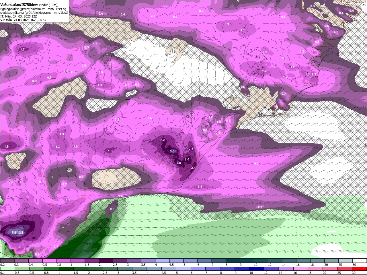Screen dimensions: 367x275
Task: Click the 1.5 label in the upper legend row
Action: coord(87,264)
